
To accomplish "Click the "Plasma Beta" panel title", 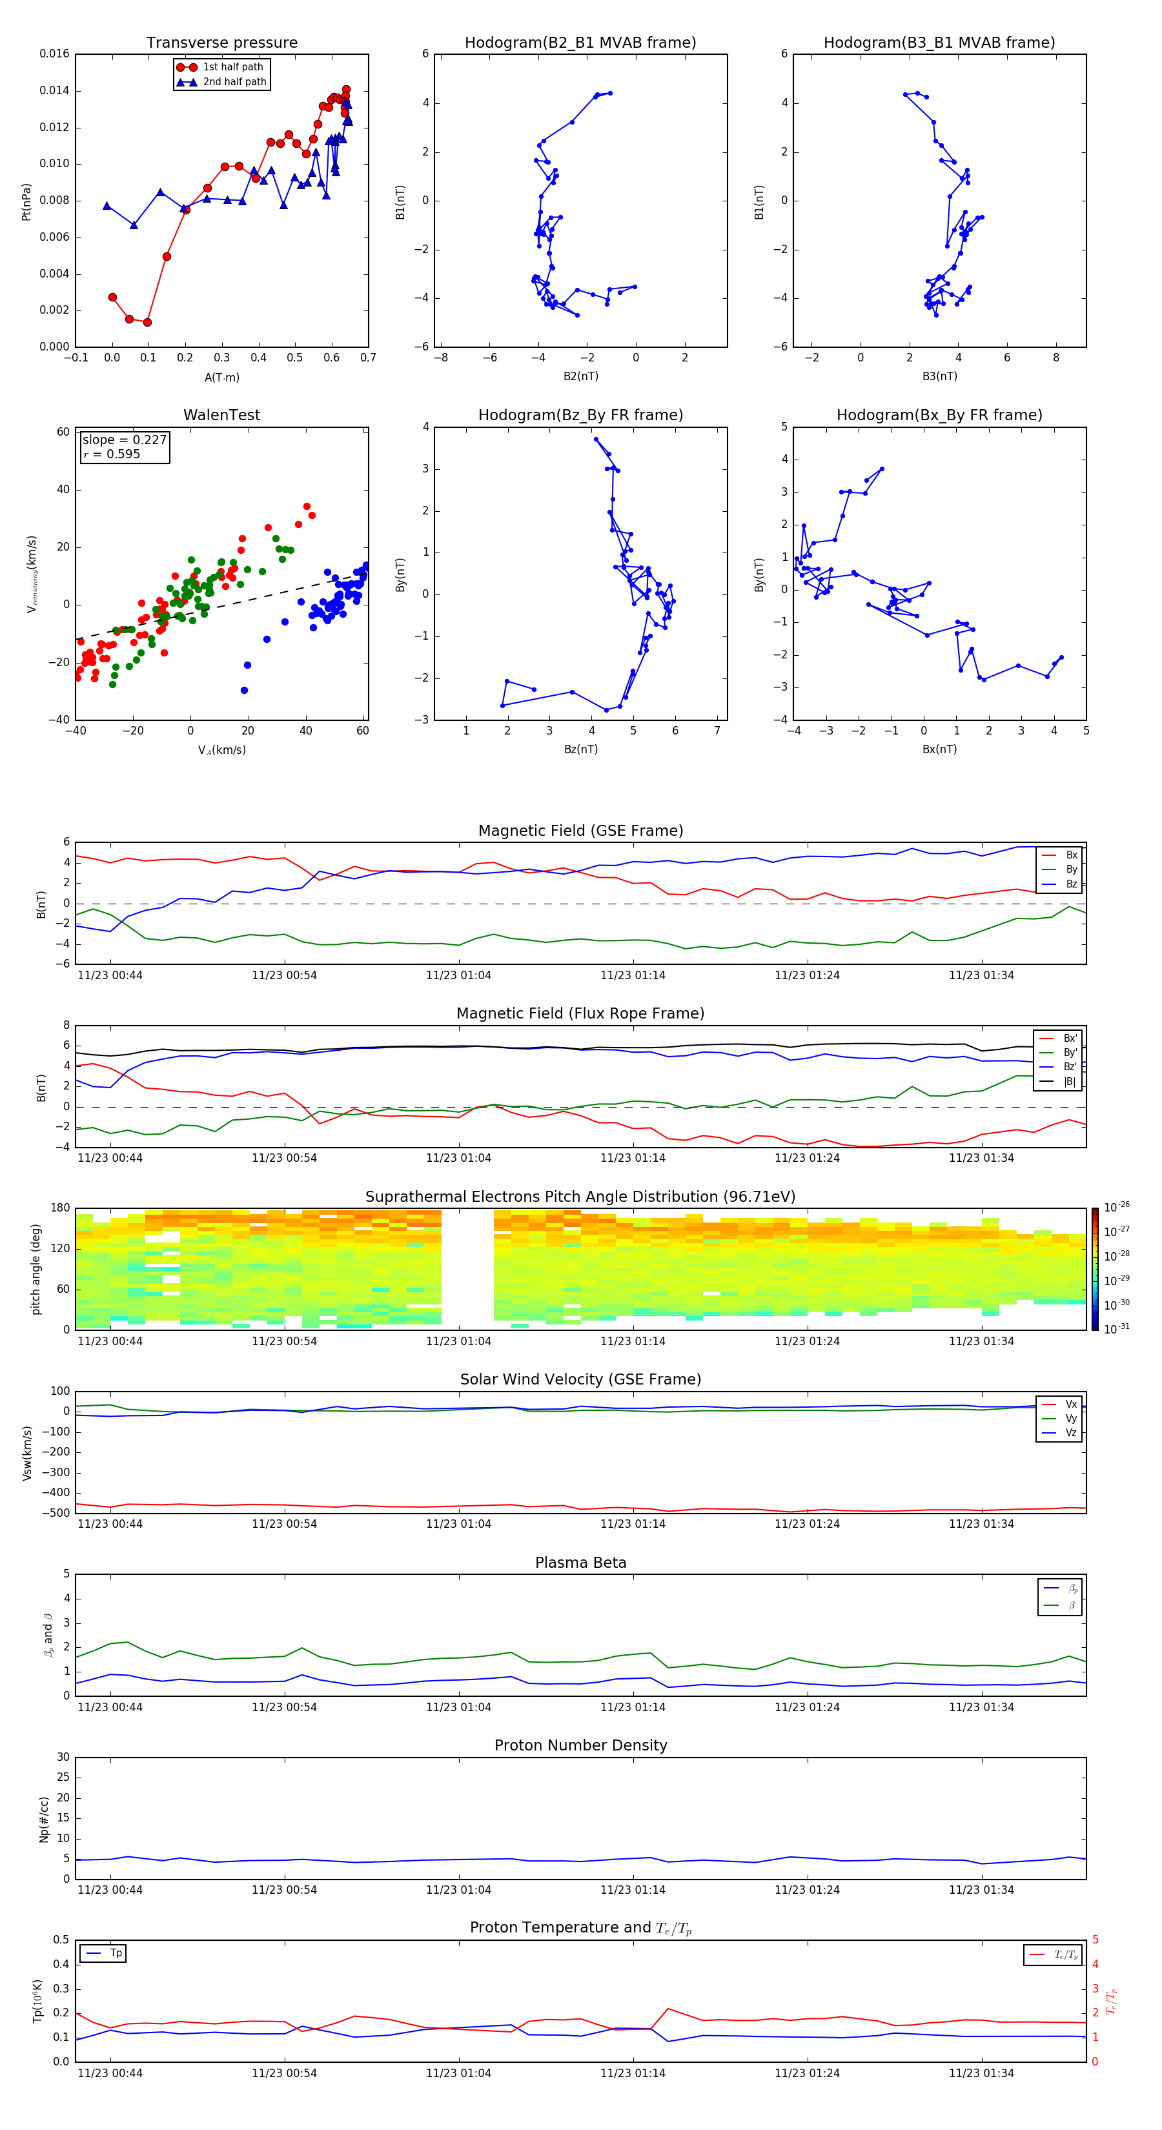I will pos(580,1563).
